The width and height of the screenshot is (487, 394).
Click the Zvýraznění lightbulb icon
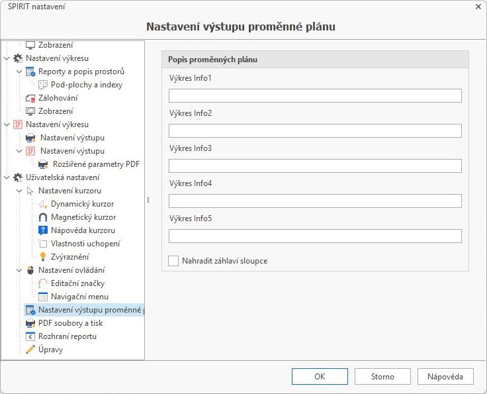43,257
